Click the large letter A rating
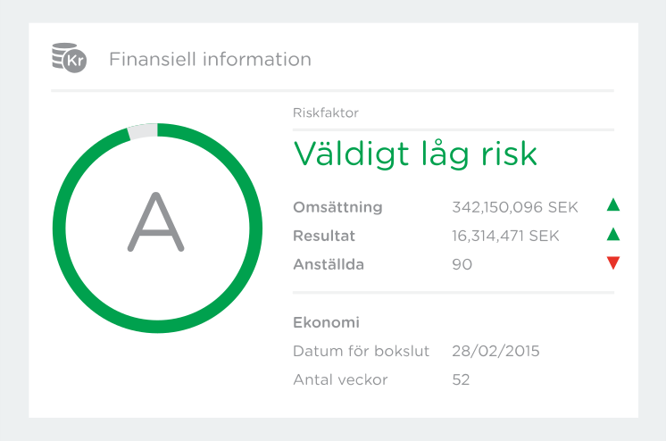 coord(156,221)
